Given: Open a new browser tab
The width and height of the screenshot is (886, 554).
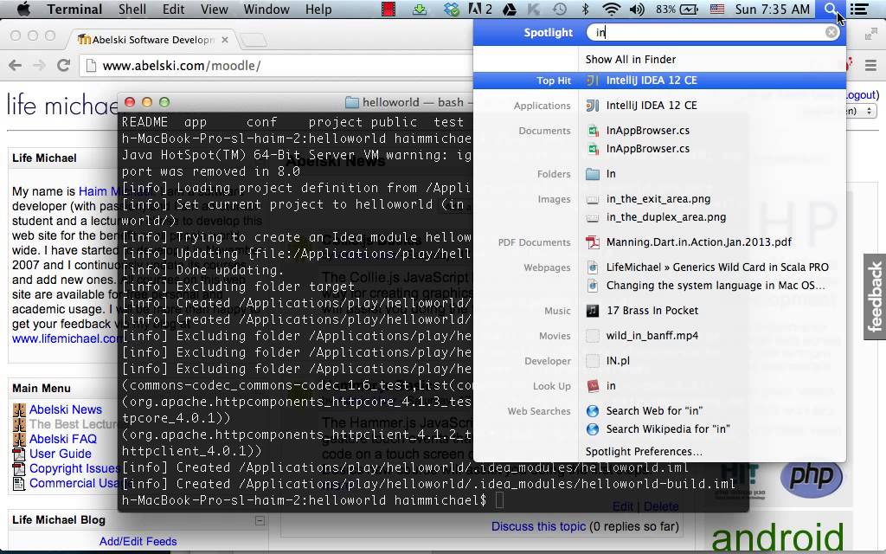Looking at the screenshot, I should tap(253, 40).
